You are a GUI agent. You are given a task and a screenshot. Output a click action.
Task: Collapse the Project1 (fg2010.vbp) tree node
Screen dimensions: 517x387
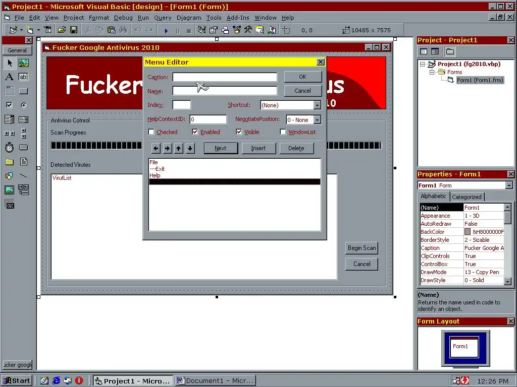423,64
